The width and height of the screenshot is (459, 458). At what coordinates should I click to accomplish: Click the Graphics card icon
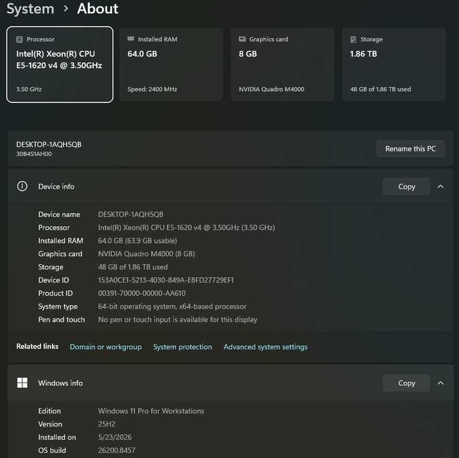[242, 39]
